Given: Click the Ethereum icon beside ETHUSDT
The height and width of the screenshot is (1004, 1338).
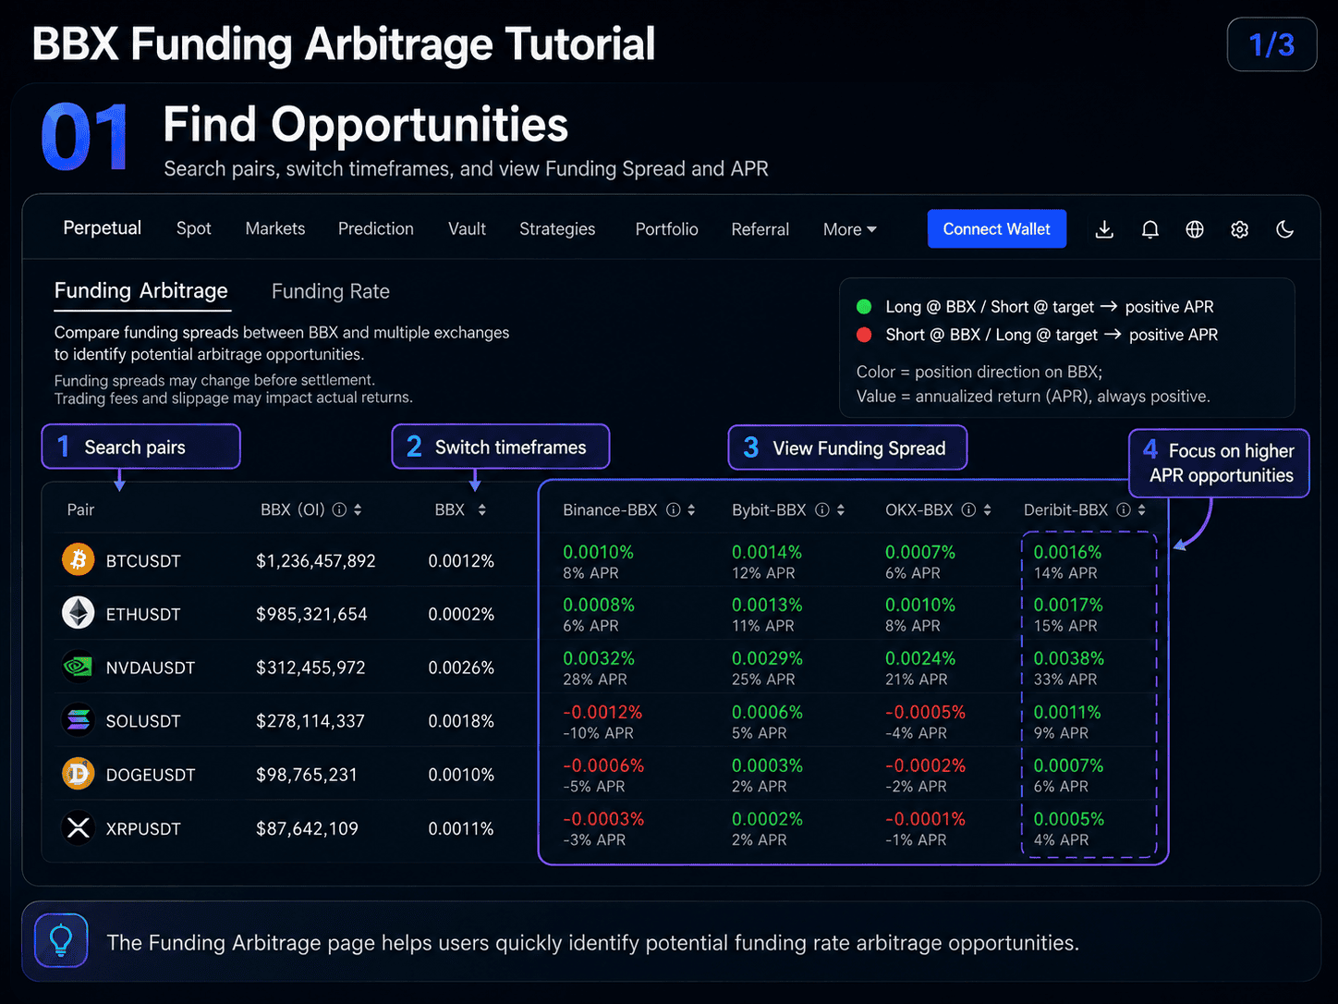Looking at the screenshot, I should 79,613.
